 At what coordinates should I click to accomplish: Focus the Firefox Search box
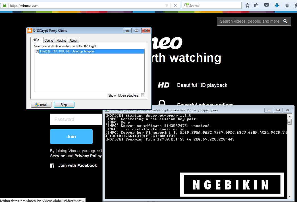pos(211,5)
